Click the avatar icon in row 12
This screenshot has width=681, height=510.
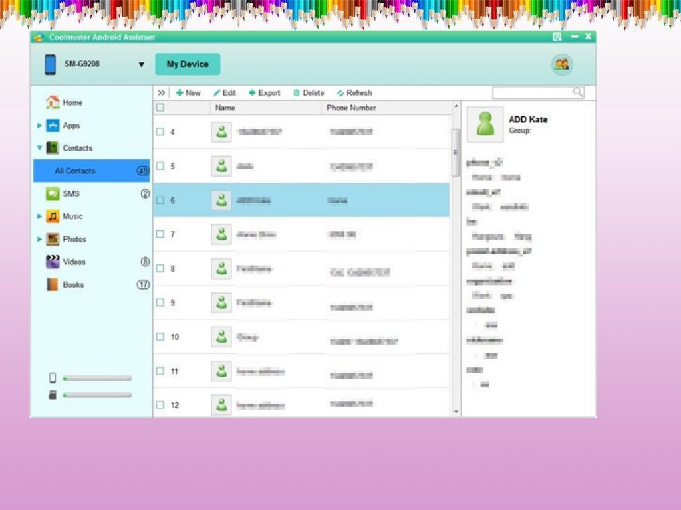click(x=221, y=405)
